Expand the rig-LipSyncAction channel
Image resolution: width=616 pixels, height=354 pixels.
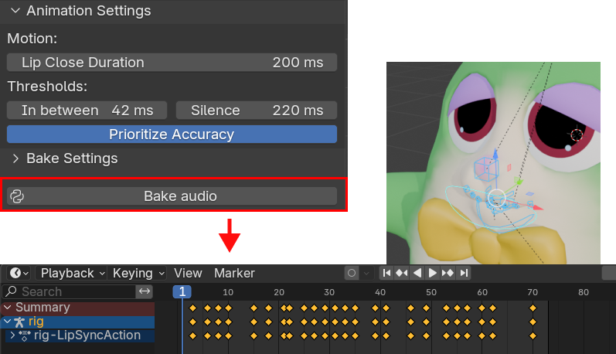point(12,335)
